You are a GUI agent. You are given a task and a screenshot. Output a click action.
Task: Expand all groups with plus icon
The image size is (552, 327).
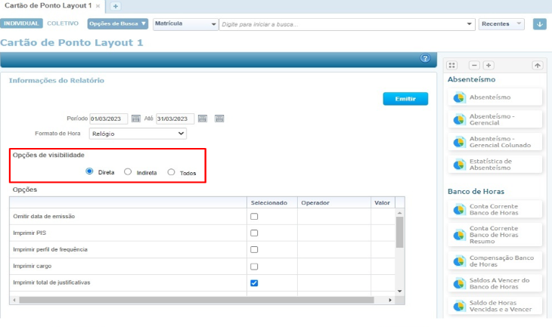488,66
